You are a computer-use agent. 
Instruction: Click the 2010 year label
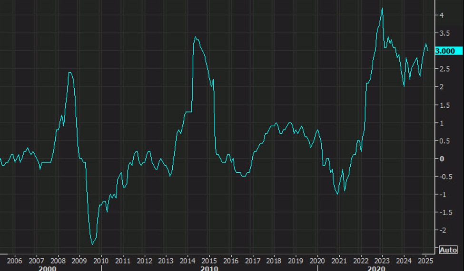101,261
